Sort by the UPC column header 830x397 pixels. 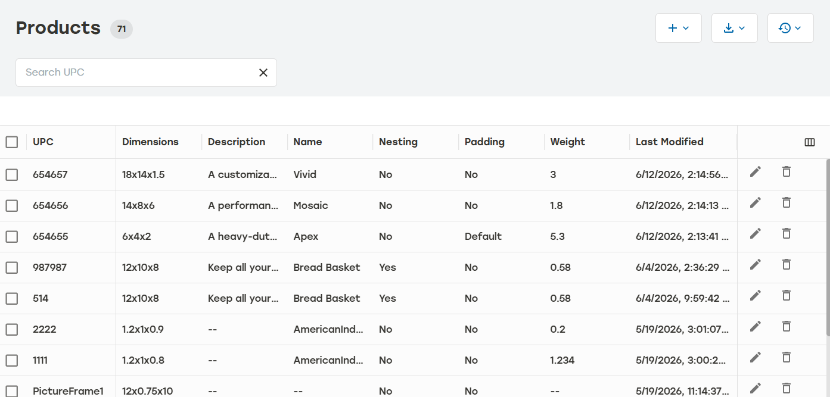pyautogui.click(x=43, y=142)
